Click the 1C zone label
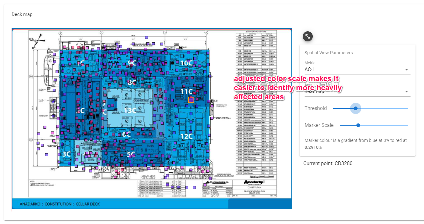 tap(81, 63)
